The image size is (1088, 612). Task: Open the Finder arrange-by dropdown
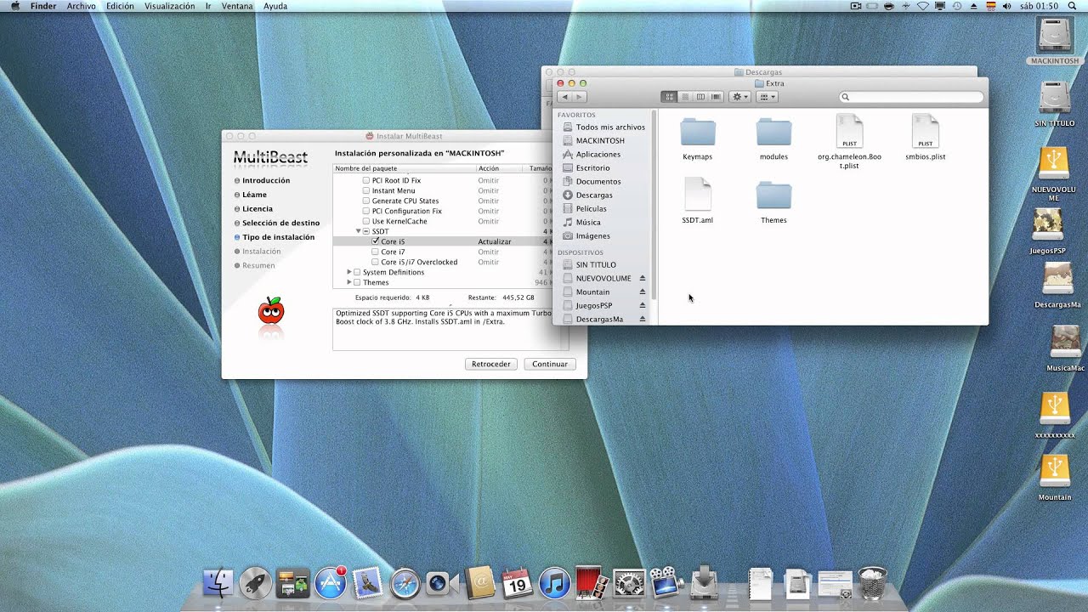point(767,97)
